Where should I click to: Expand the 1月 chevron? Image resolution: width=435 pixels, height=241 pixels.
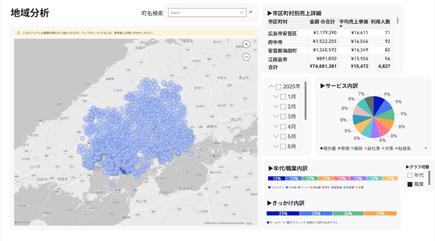[x=276, y=96]
